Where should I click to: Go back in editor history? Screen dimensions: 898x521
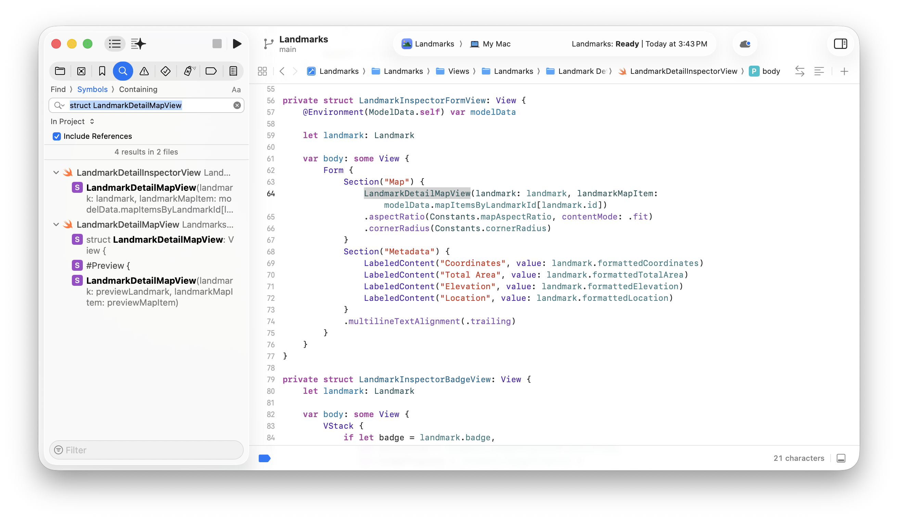[282, 71]
